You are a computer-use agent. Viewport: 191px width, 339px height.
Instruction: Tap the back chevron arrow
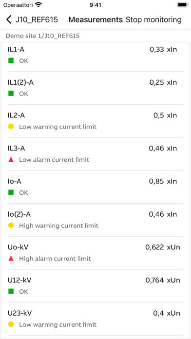point(9,19)
